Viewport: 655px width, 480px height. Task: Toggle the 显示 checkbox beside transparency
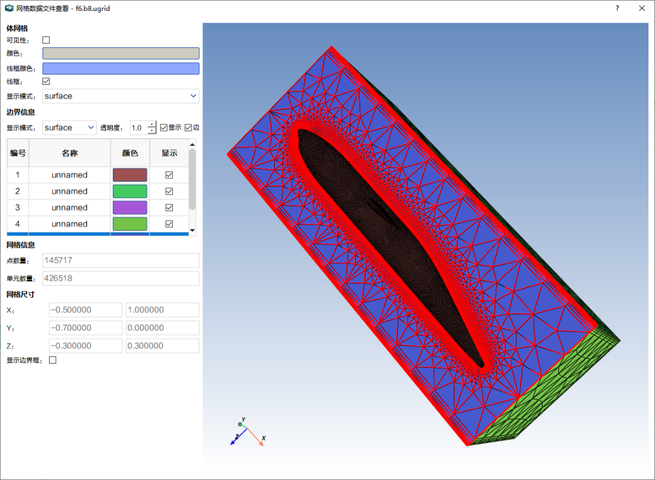164,128
